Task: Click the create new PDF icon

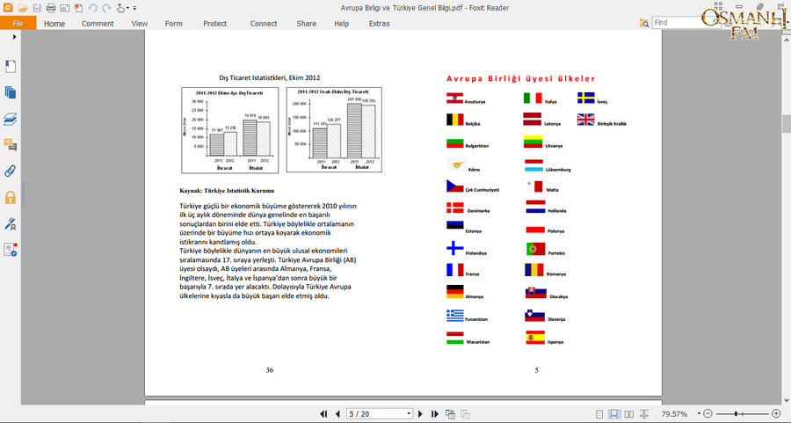Action: [78, 8]
